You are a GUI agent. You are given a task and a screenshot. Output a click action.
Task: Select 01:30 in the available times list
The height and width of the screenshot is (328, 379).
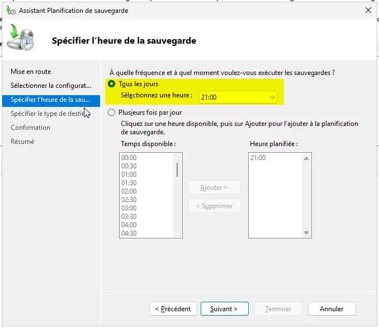click(x=129, y=183)
